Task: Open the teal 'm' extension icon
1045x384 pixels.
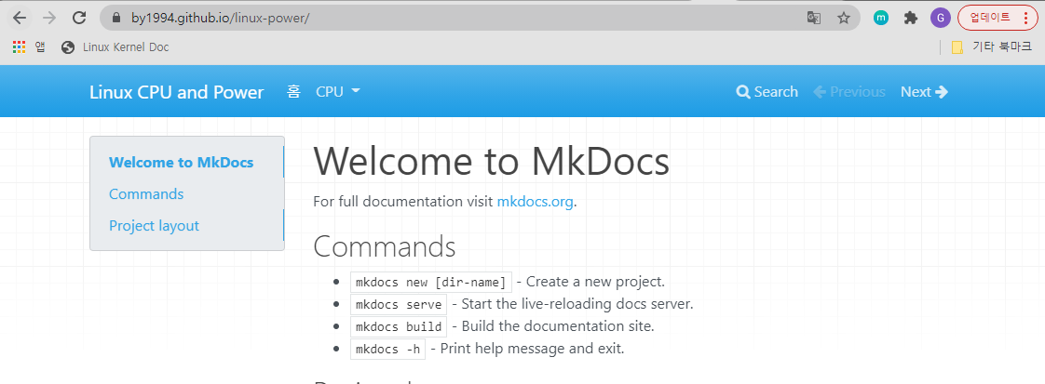Action: pos(881,18)
